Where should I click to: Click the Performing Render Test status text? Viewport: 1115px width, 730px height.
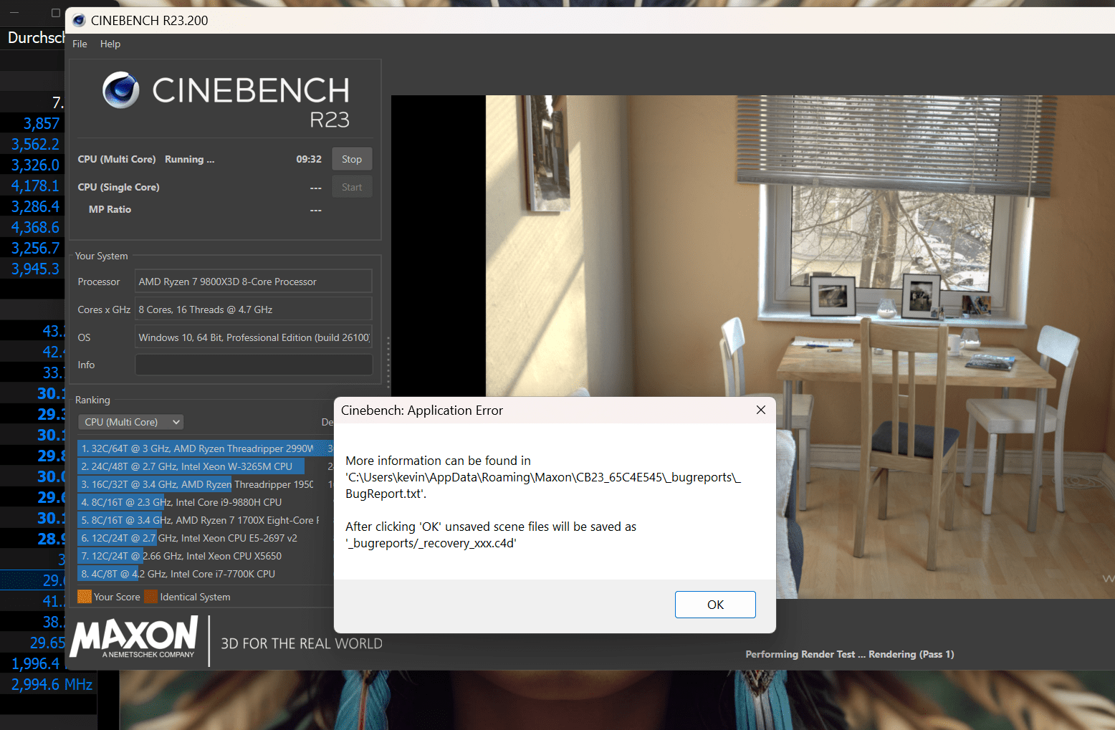point(850,654)
